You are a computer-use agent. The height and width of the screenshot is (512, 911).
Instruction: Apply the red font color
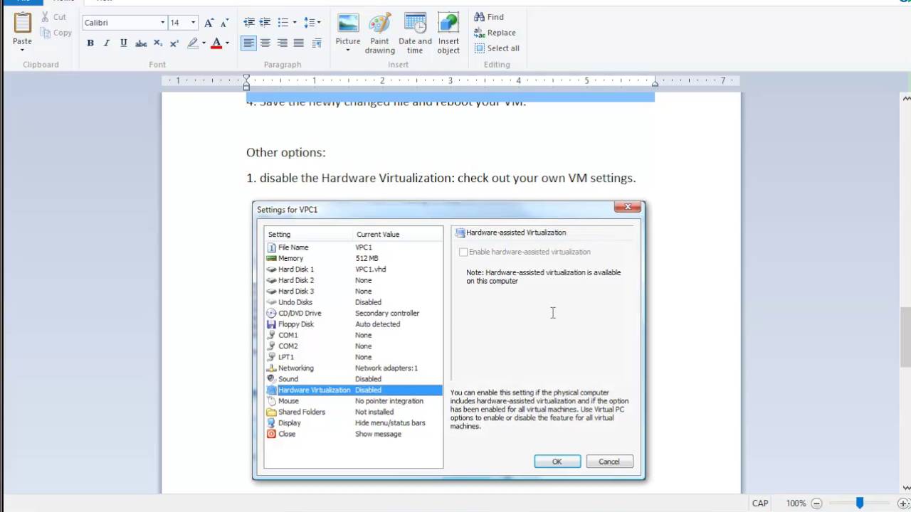pos(216,43)
